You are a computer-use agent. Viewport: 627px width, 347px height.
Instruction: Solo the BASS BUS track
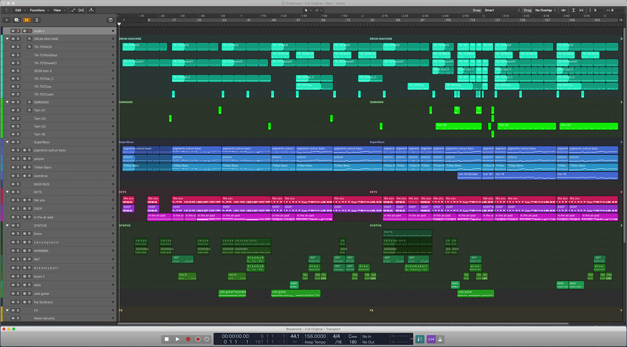click(18, 184)
